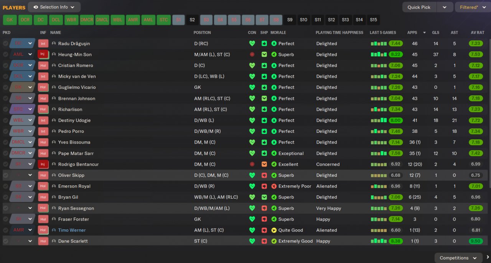The height and width of the screenshot is (263, 491).
Task: Click Dane Scarlett's 8.38 last game rating
Action: coord(395,241)
